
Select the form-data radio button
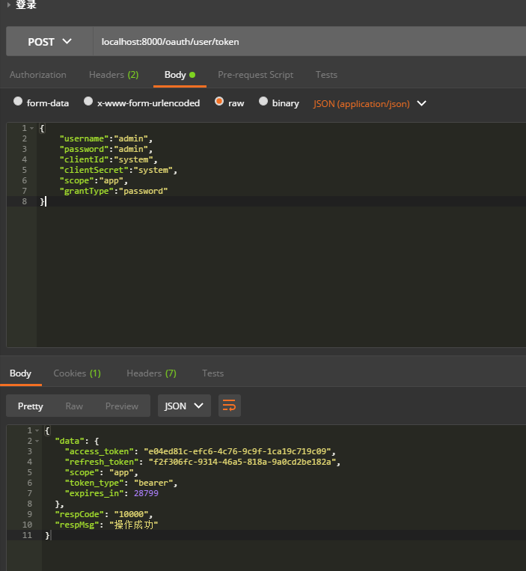click(18, 101)
